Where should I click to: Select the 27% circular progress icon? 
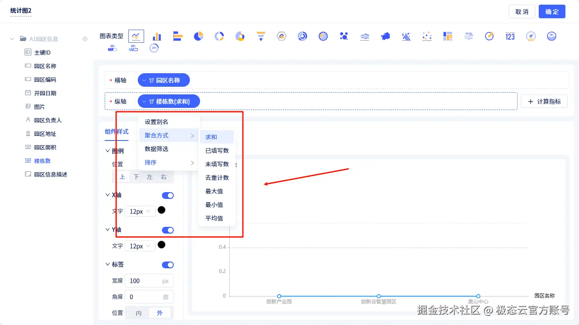[154, 48]
